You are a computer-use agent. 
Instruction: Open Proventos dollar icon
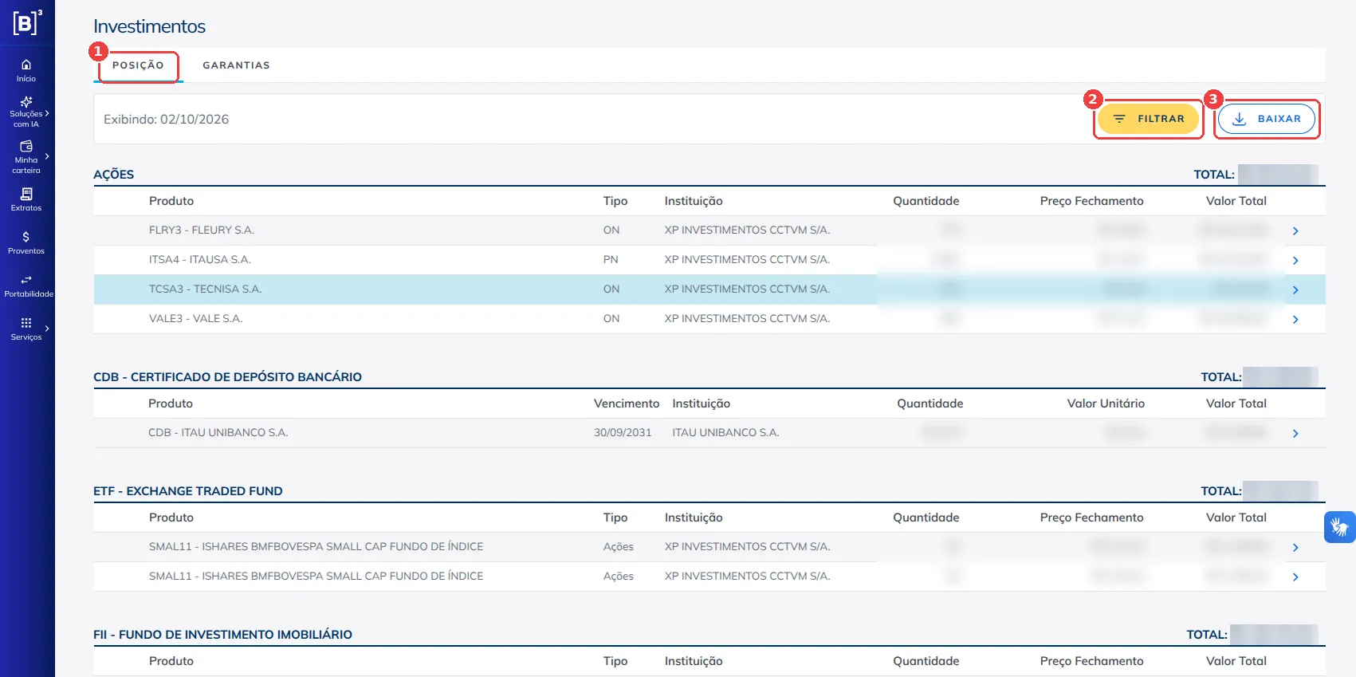tap(26, 237)
